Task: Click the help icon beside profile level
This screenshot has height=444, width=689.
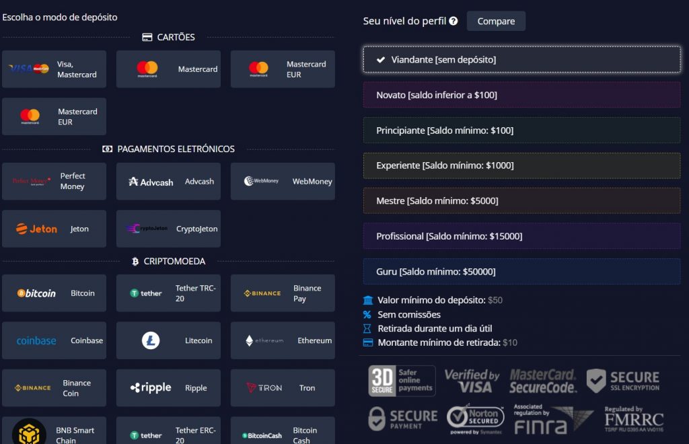Action: (454, 21)
